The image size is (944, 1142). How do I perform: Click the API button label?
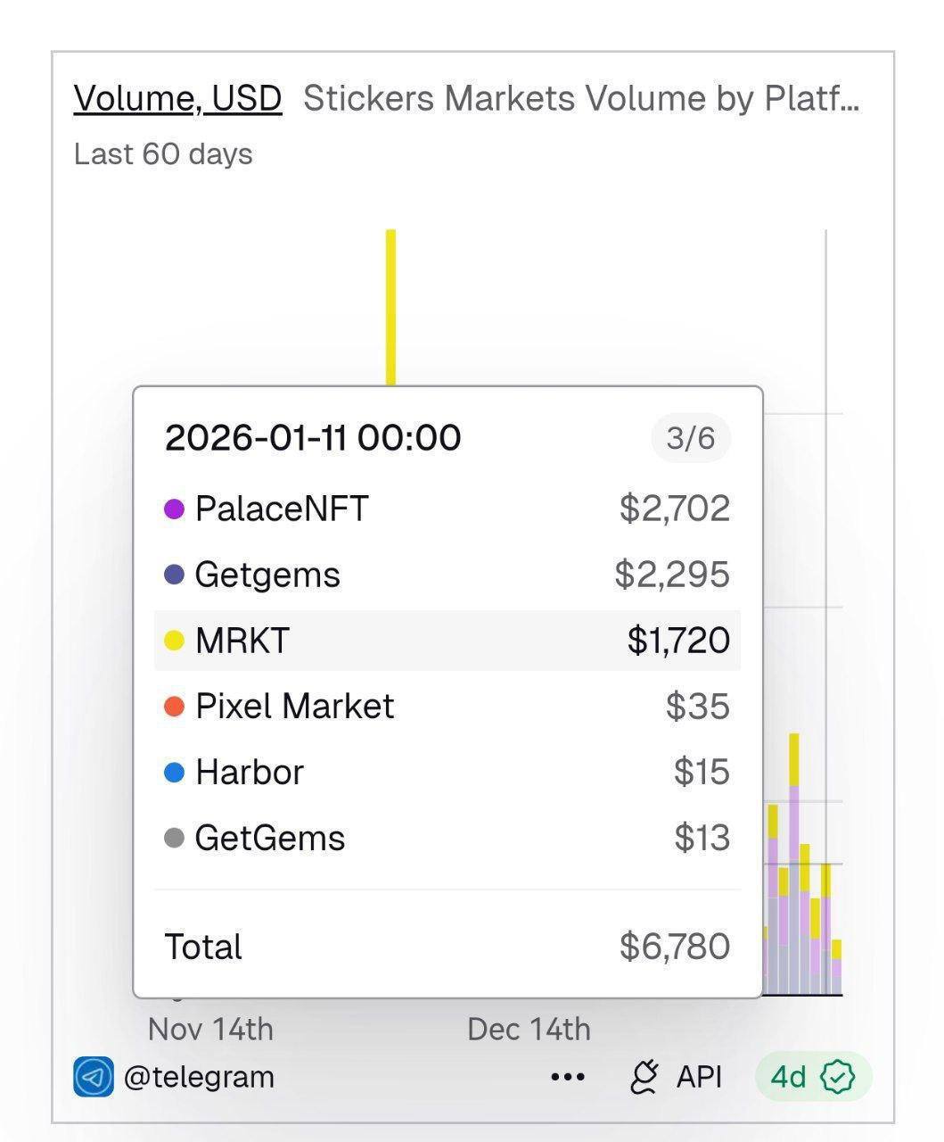699,1077
